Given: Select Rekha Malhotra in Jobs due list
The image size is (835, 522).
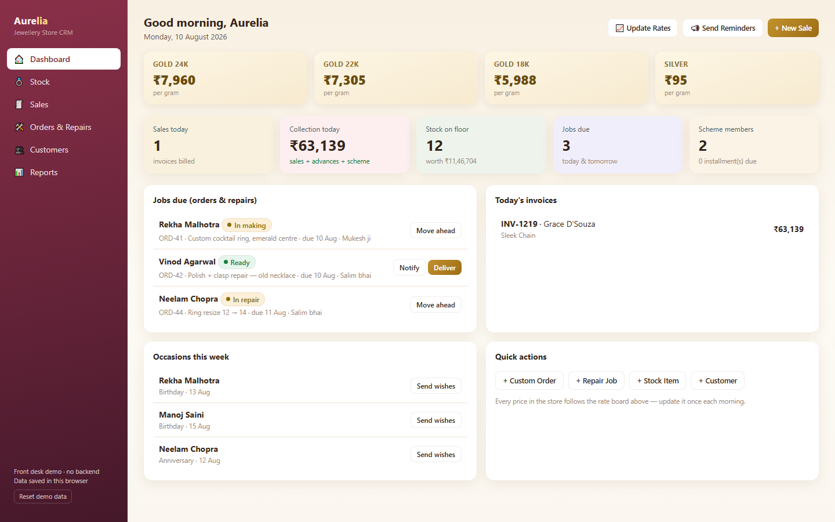Looking at the screenshot, I should click(x=189, y=224).
